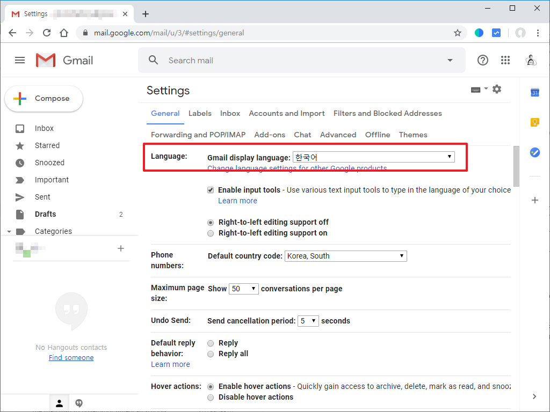
Task: Select Right-to-left editing support on
Action: coord(211,233)
